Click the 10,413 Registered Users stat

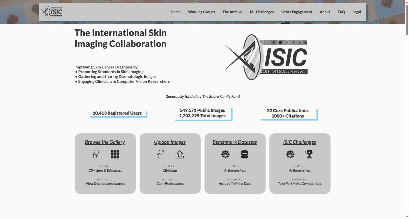coord(117,113)
